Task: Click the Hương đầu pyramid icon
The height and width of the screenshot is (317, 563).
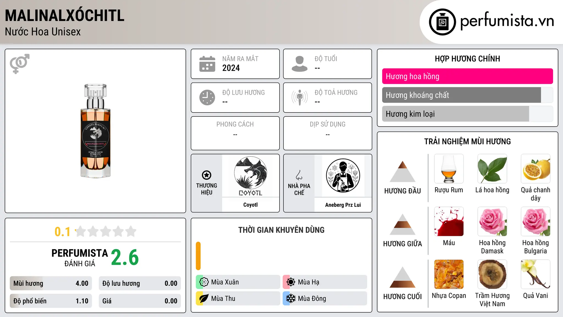Action: pos(402,171)
